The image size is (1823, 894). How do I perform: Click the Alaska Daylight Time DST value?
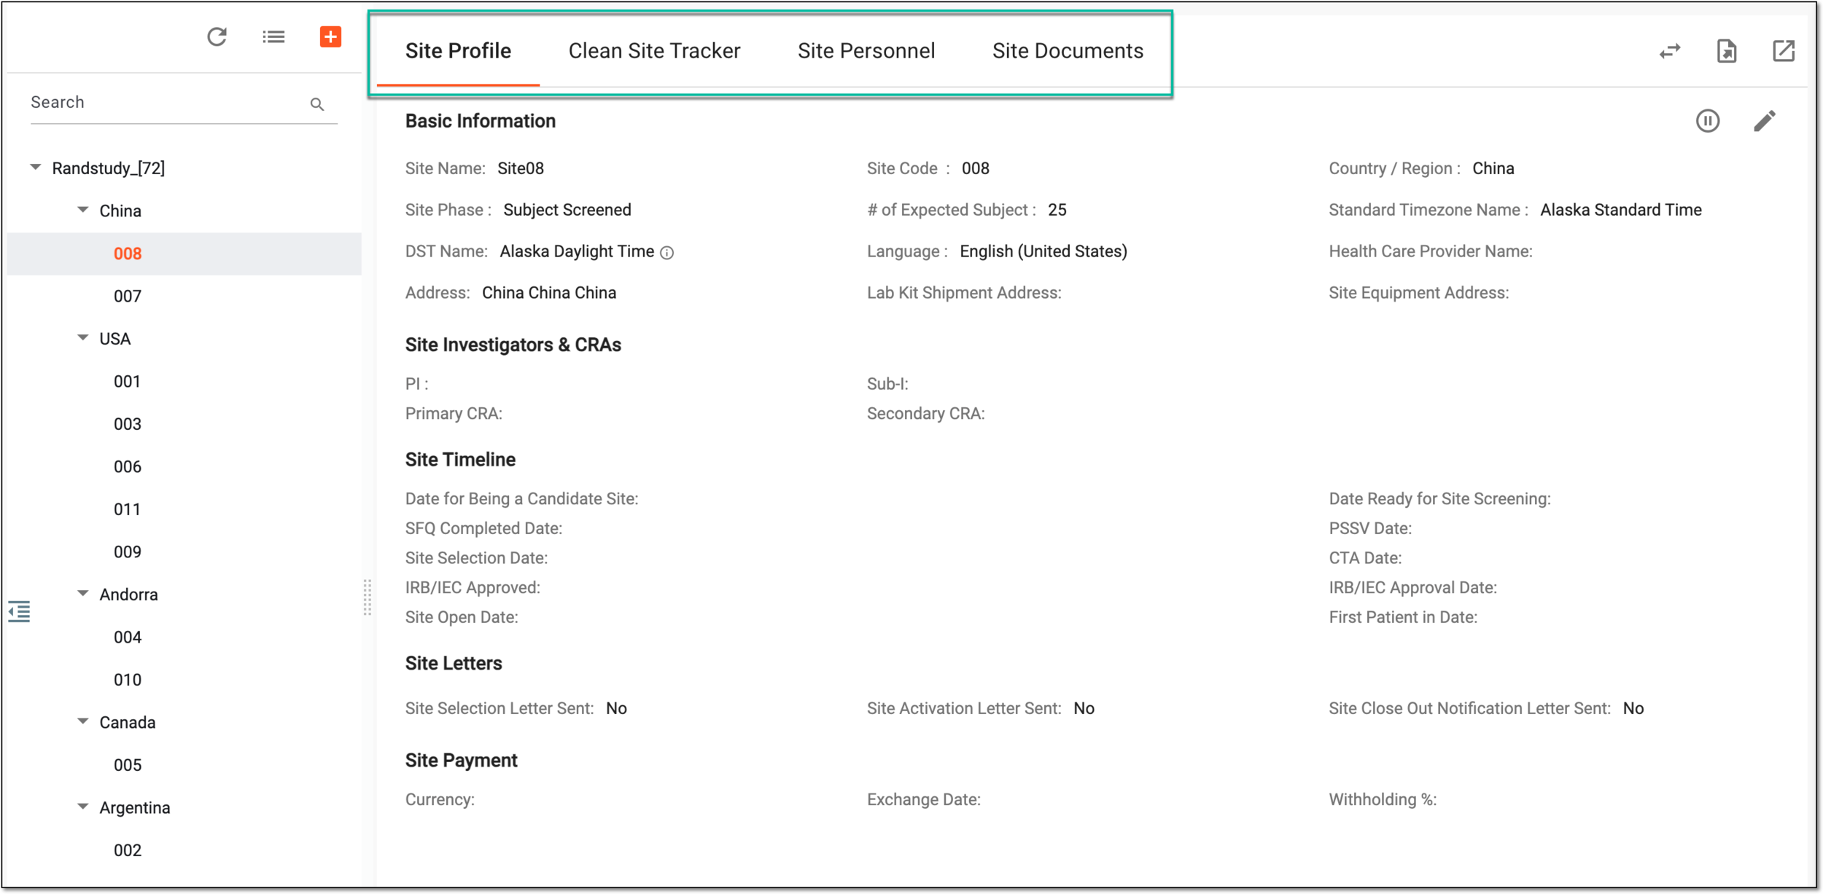pos(577,251)
